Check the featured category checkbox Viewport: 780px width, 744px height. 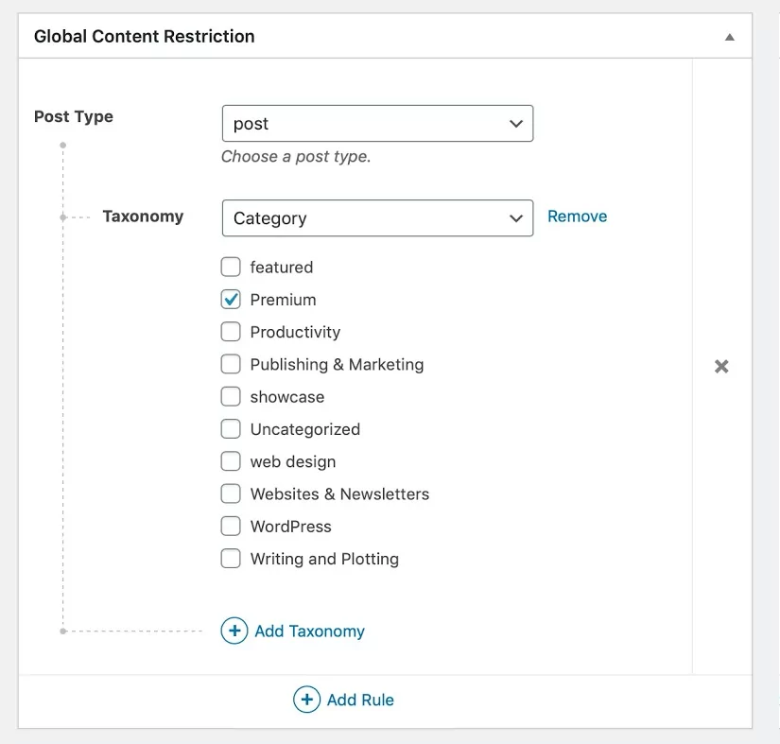coord(231,267)
